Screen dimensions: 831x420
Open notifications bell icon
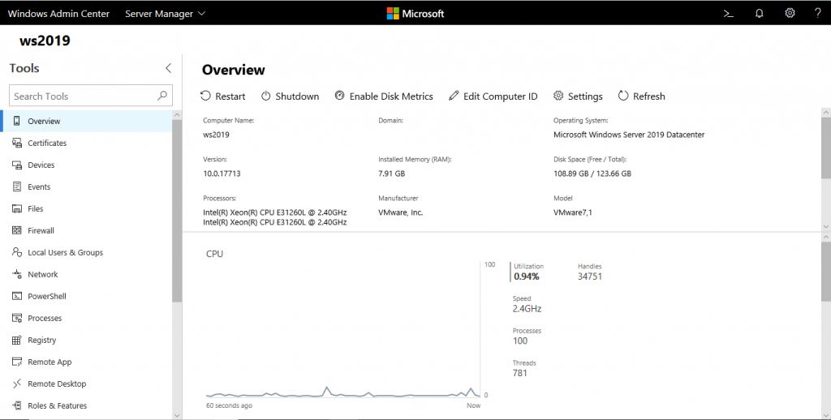(759, 14)
